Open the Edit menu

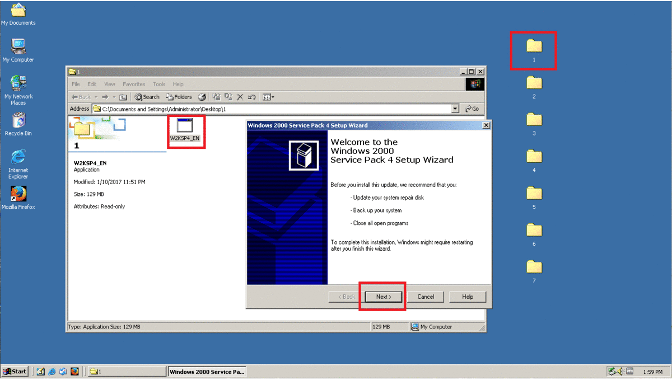click(x=92, y=84)
